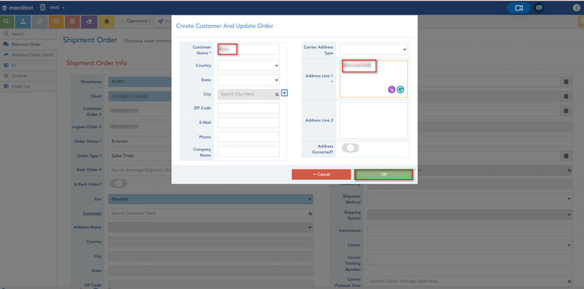The width and height of the screenshot is (584, 289).
Task: Click the green search toolbar button
Action: pos(7,21)
